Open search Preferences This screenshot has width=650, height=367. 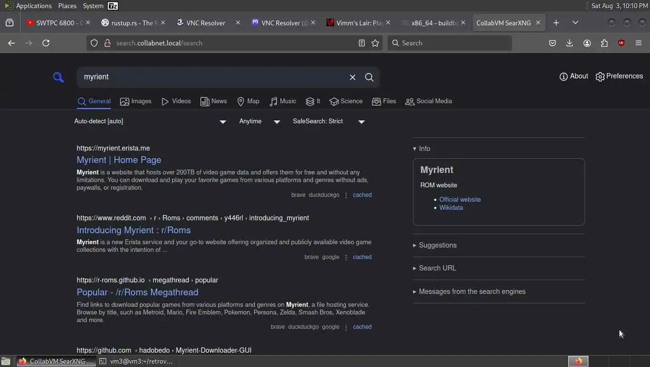pos(619,76)
